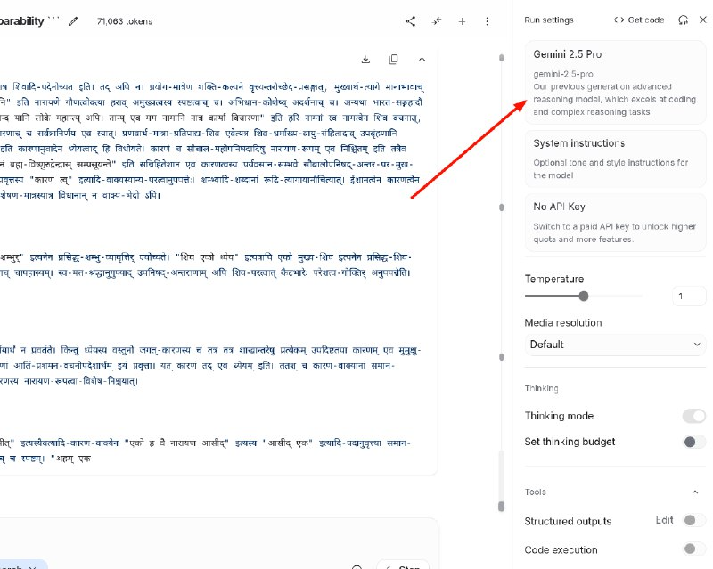Enable the Set thinking budget toggle

[693, 442]
